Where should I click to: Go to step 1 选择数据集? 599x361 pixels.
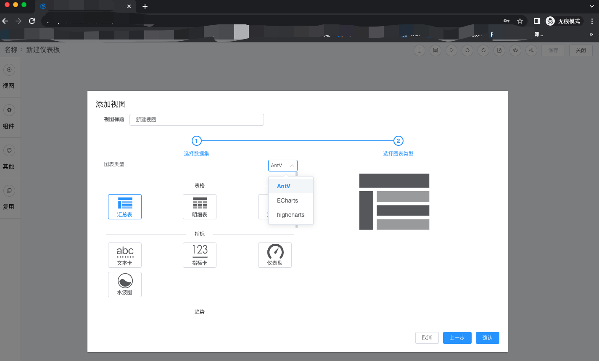196,146
